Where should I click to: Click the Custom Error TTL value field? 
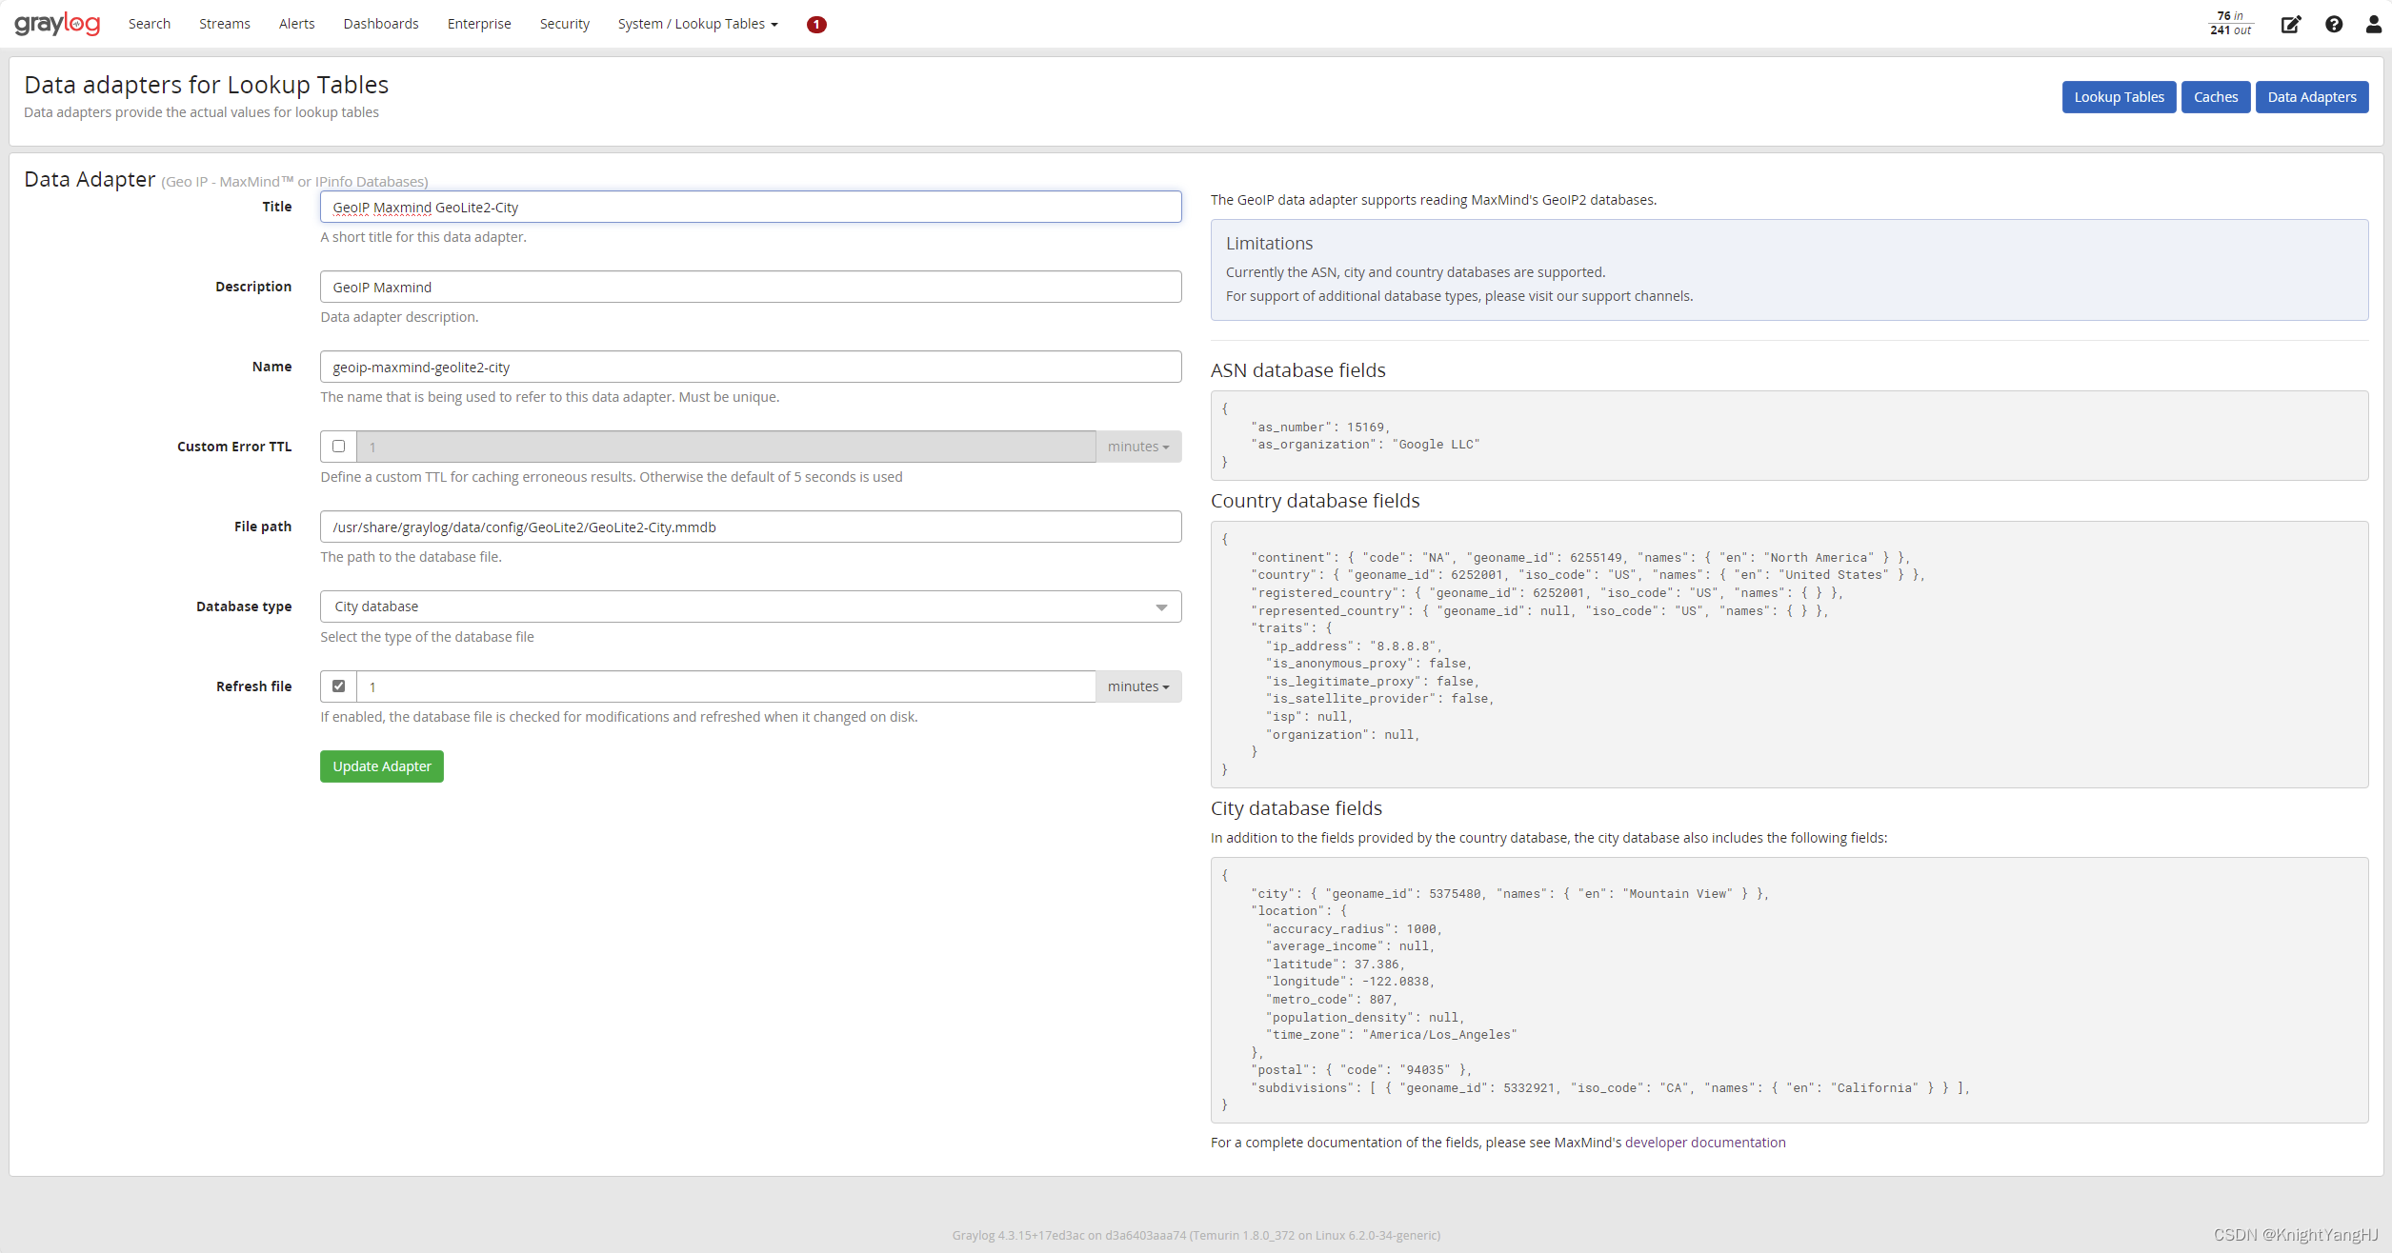point(726,447)
